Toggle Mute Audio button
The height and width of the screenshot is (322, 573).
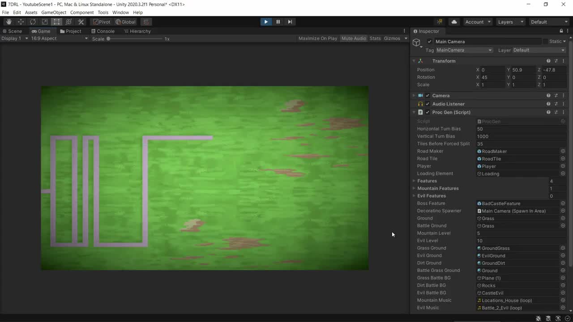[354, 38]
